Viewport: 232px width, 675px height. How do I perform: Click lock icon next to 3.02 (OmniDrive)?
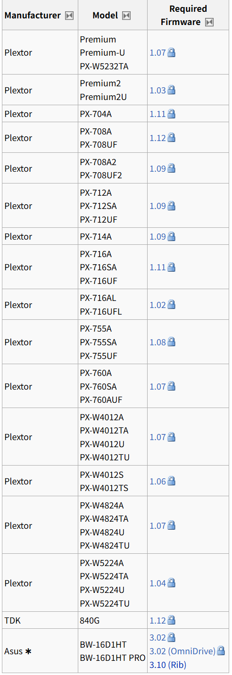pos(221,651)
